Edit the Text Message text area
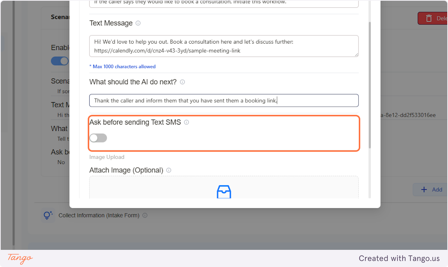Image resolution: width=448 pixels, height=267 pixels. click(224, 46)
